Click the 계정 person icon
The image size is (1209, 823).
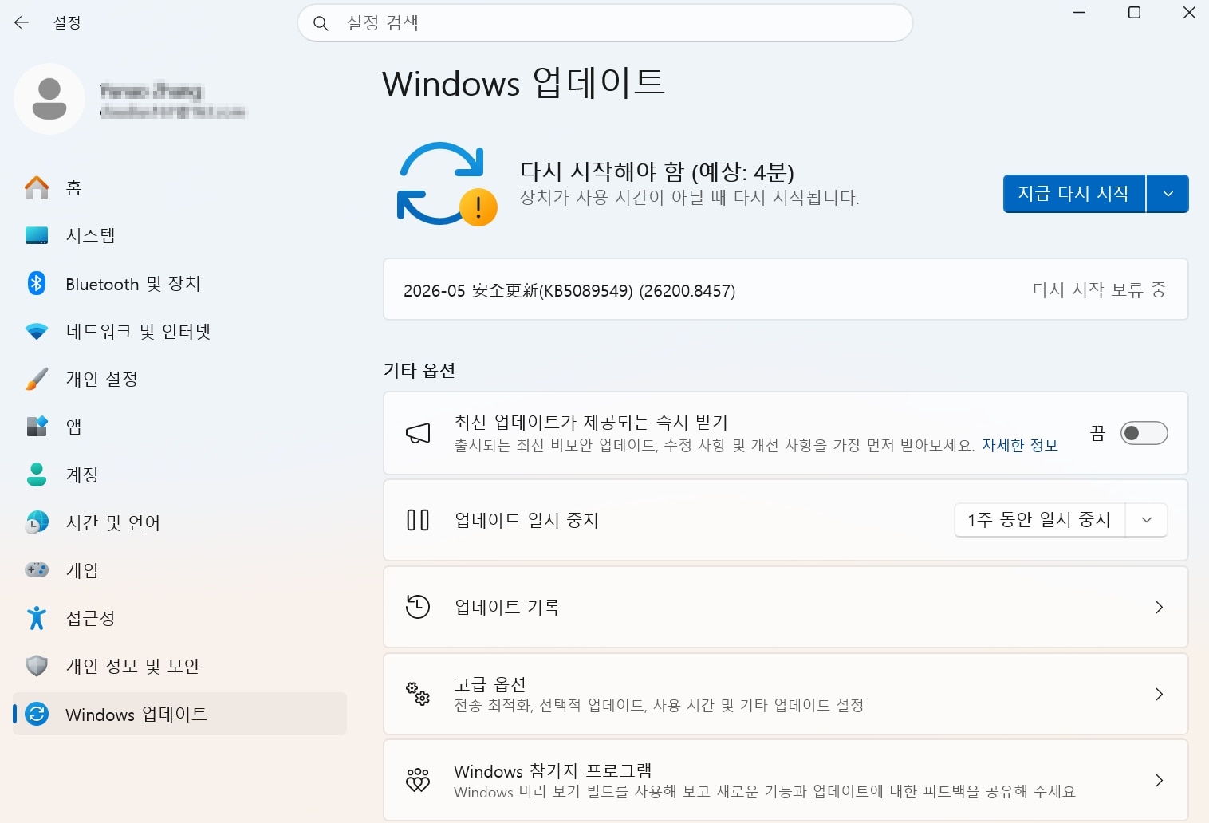pyautogui.click(x=37, y=475)
